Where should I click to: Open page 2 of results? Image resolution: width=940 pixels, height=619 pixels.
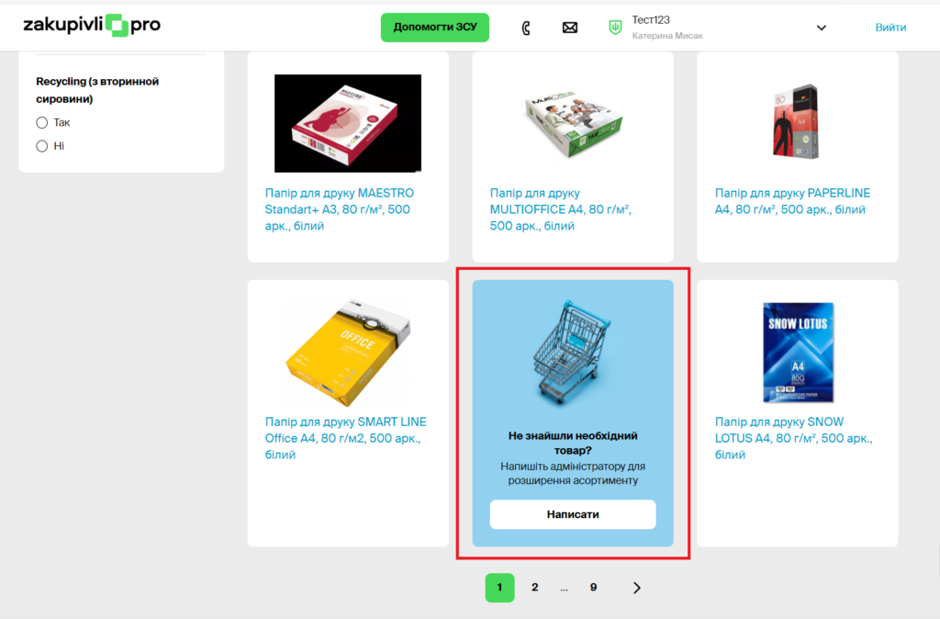(535, 587)
